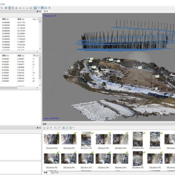175x175 pixels.
Task: Switch to the コンソール tab
Action: pyautogui.click(x=55, y=172)
